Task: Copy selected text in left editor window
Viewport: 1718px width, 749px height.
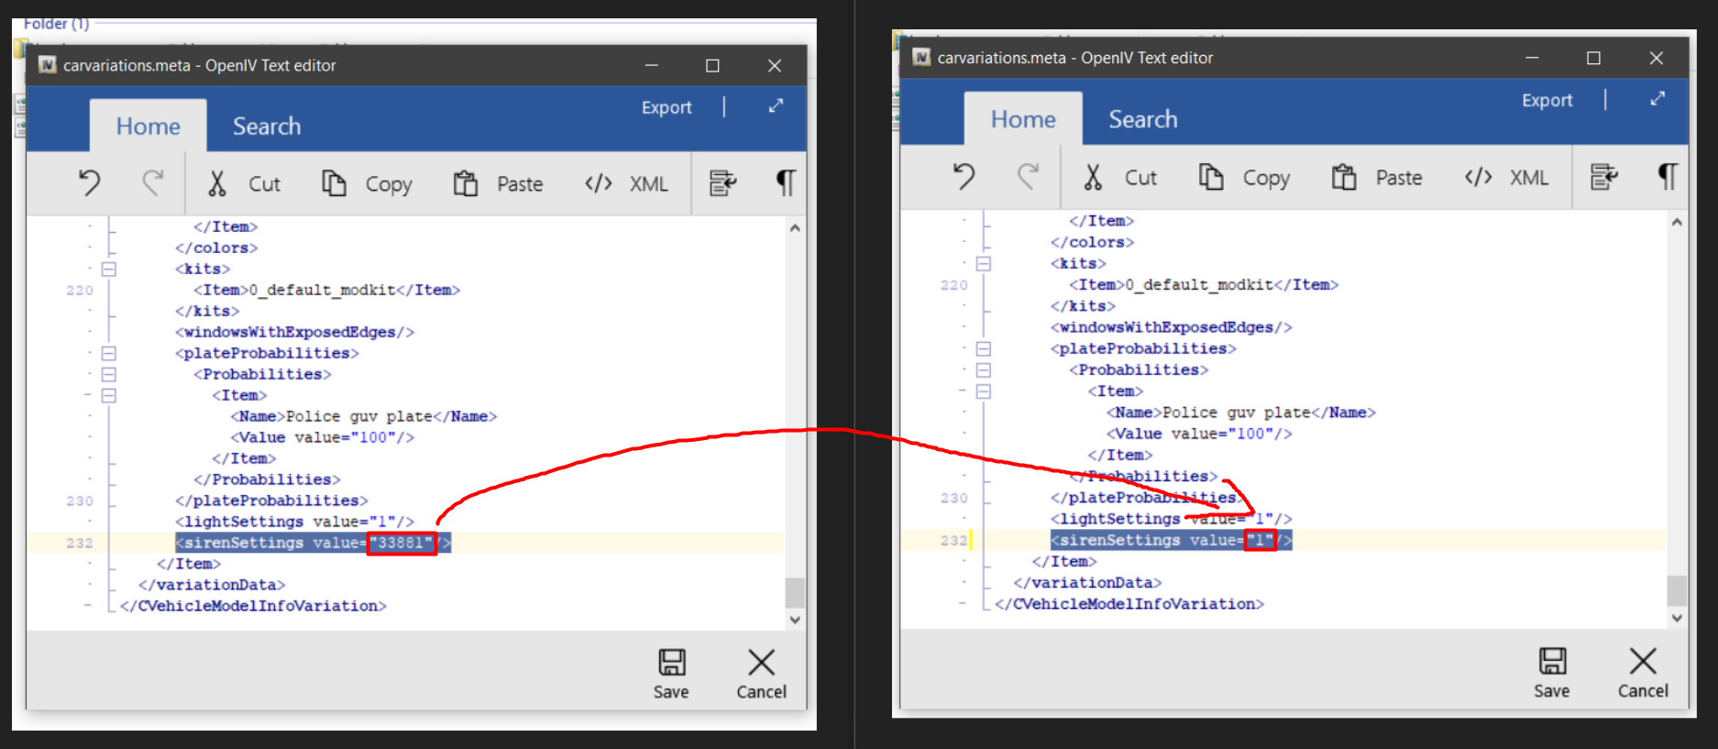Action: (367, 184)
